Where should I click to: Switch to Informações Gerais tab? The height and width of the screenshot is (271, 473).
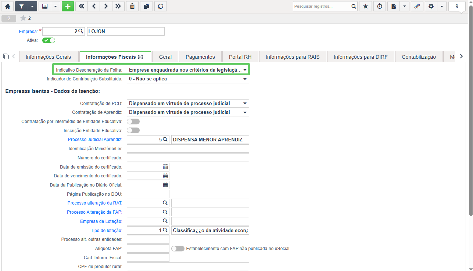click(48, 57)
